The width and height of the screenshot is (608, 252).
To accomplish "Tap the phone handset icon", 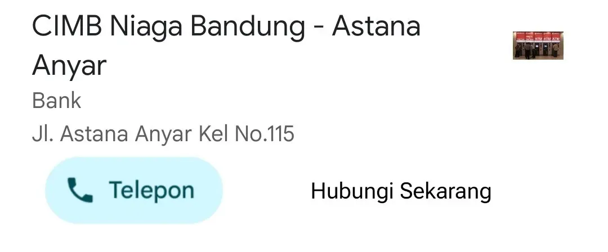I will (80, 190).
